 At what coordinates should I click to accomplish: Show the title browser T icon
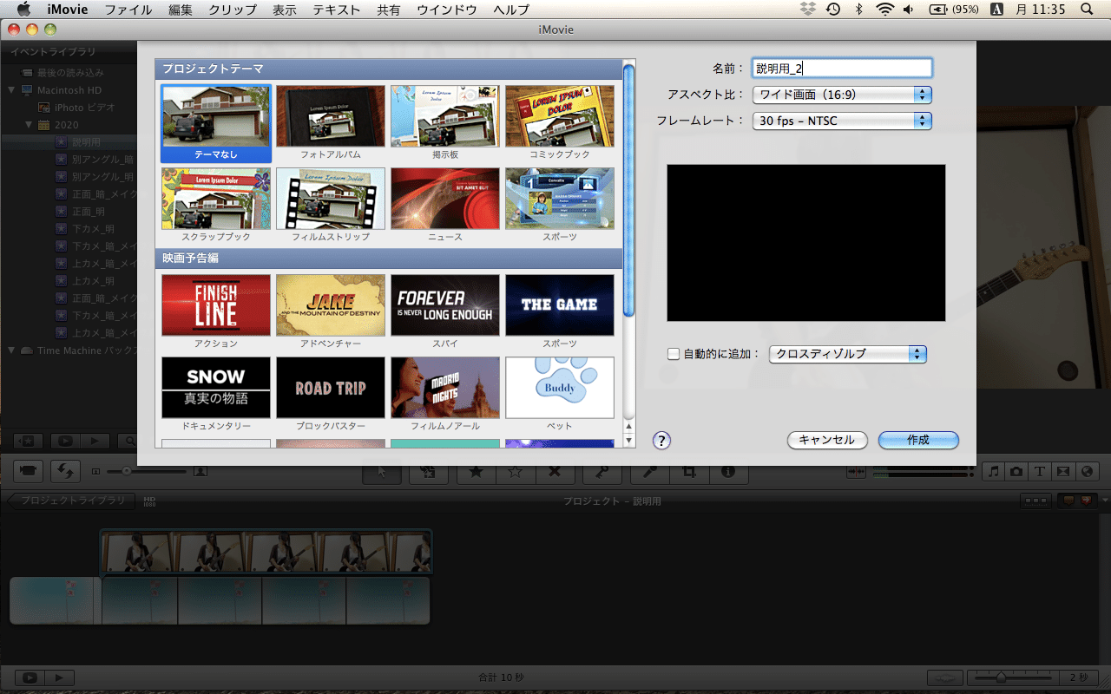coord(1040,471)
